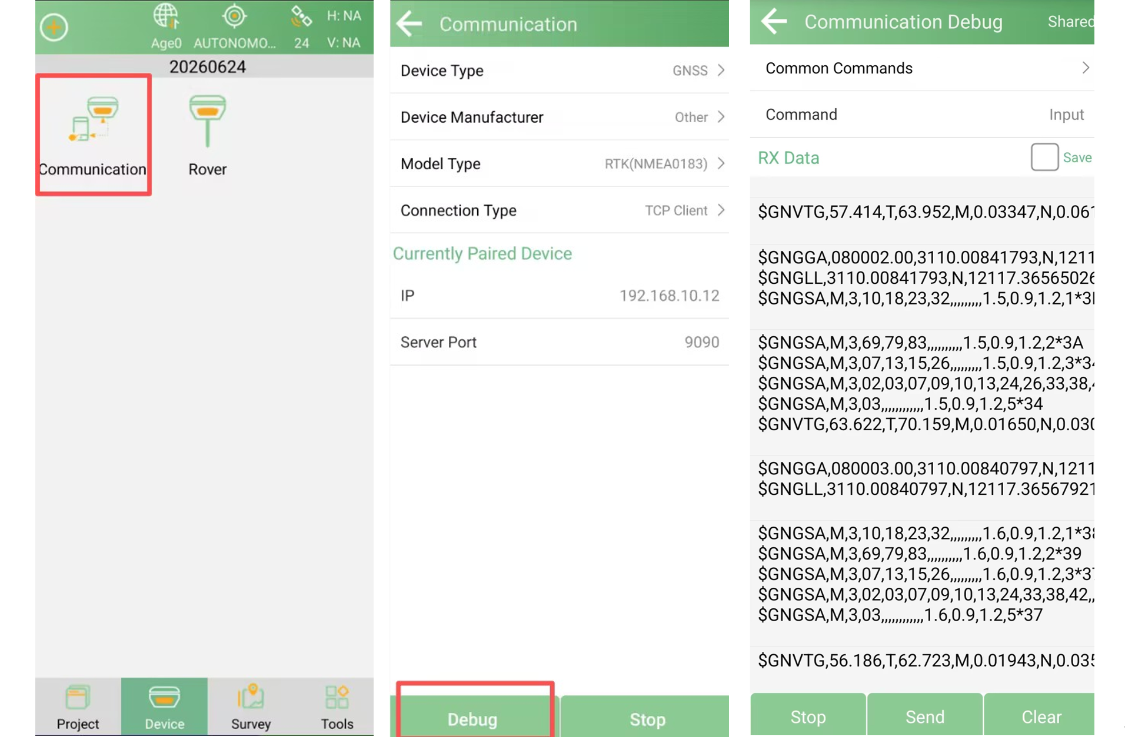Tap the orange plus circle icon
The height and width of the screenshot is (737, 1125).
(x=54, y=27)
